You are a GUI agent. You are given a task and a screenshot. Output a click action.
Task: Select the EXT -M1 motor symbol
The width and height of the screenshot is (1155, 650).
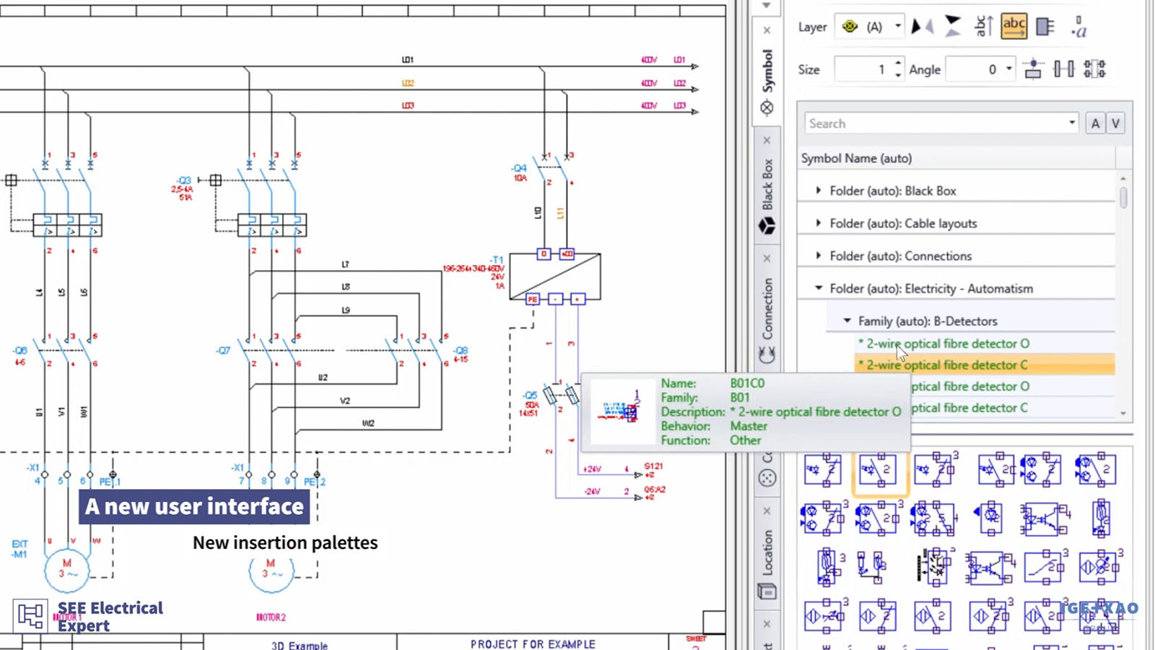pos(66,570)
